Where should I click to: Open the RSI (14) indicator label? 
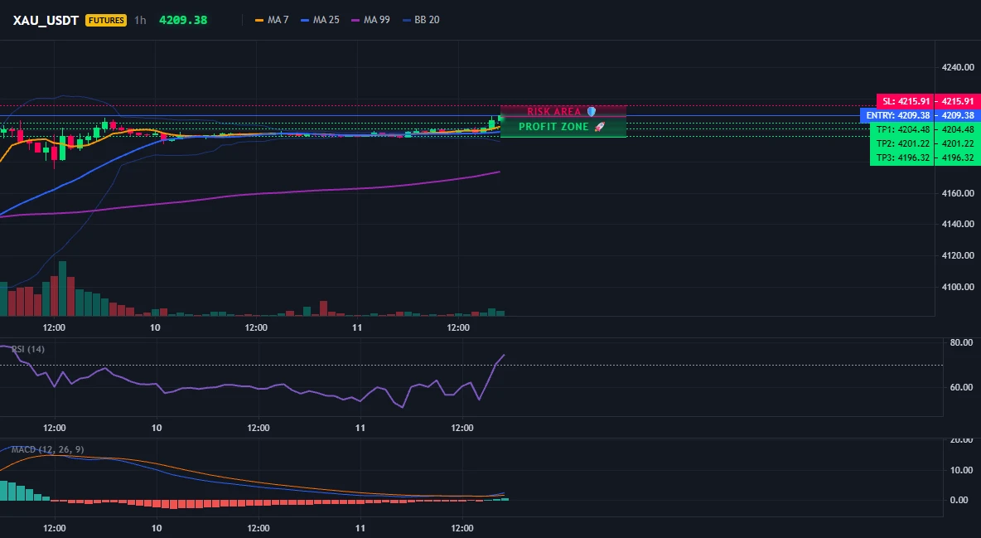click(27, 349)
